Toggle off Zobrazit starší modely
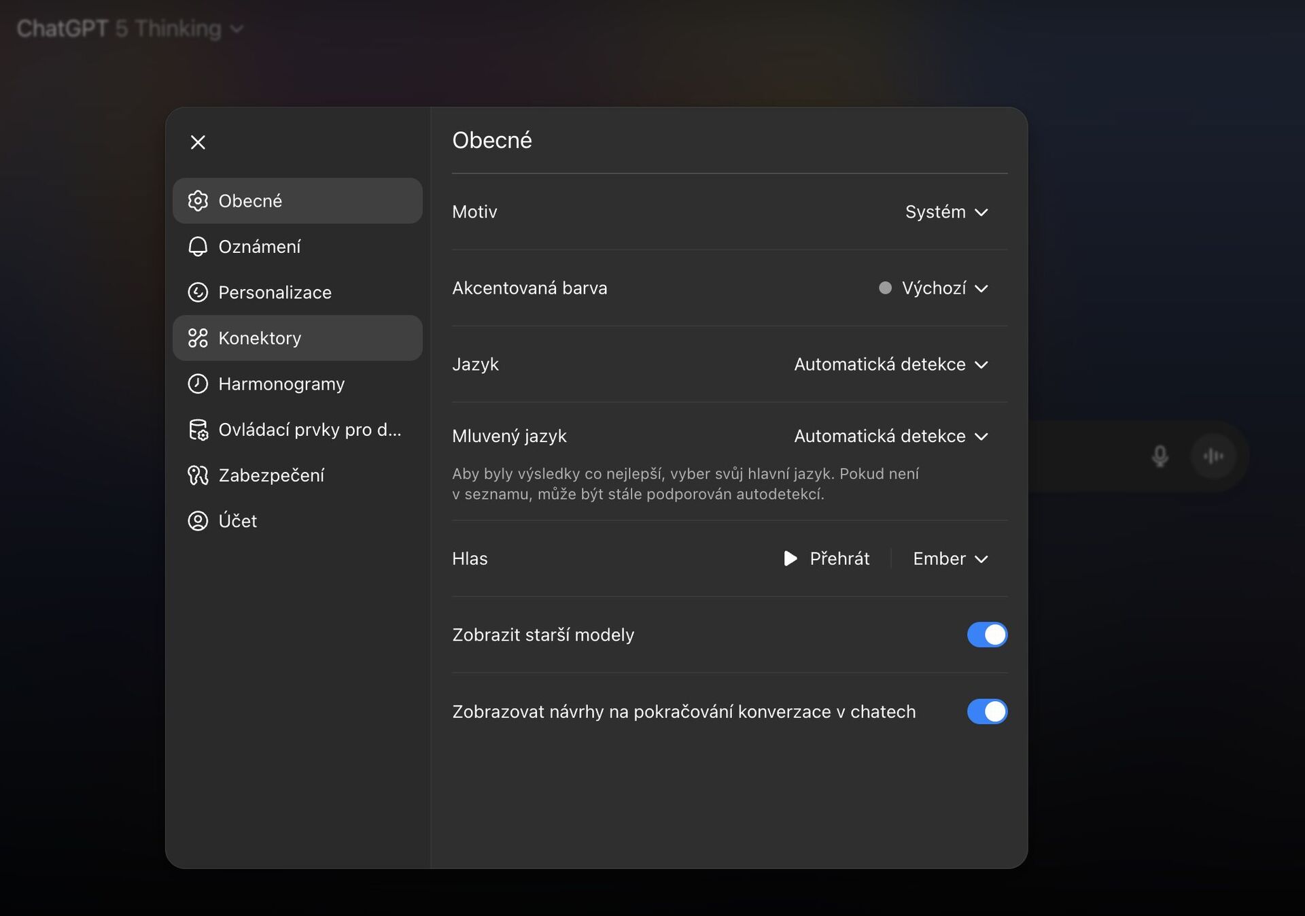 (x=987, y=634)
